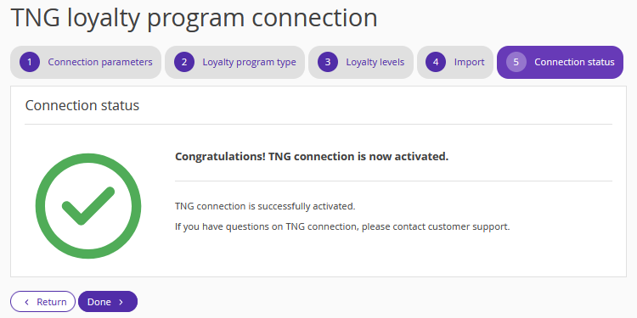
Task: Select the Import step label
Action: [469, 62]
